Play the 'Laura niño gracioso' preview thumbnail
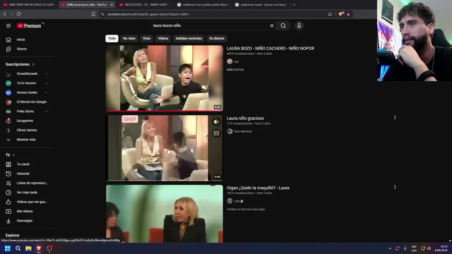This screenshot has width=452, height=254. pos(164,148)
